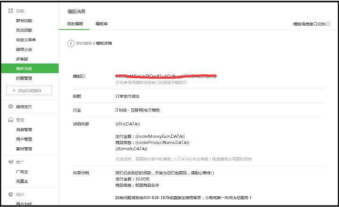Click the 功能 grid icon in sidebar

(10, 11)
